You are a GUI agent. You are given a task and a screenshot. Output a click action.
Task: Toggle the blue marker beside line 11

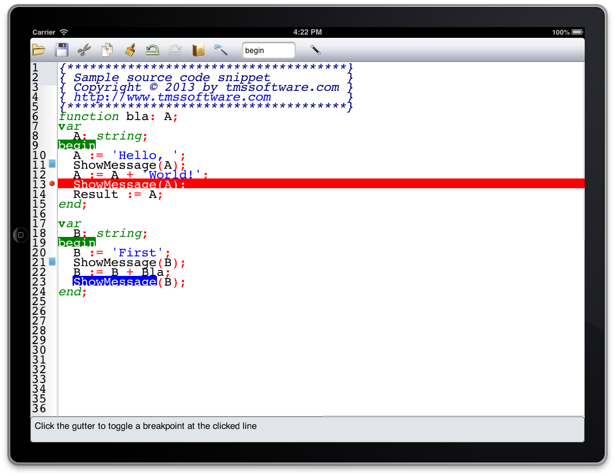coord(51,163)
